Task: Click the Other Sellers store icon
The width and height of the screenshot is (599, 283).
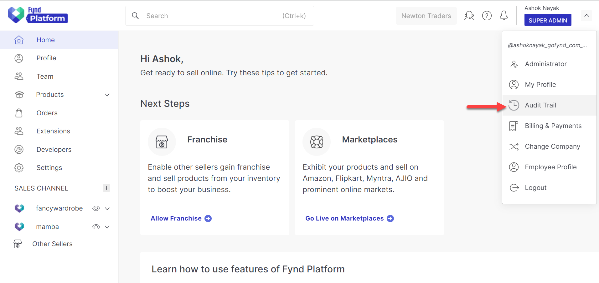Action: coord(18,244)
